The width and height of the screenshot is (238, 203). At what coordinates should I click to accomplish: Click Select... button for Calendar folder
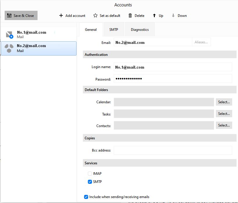[224, 102]
